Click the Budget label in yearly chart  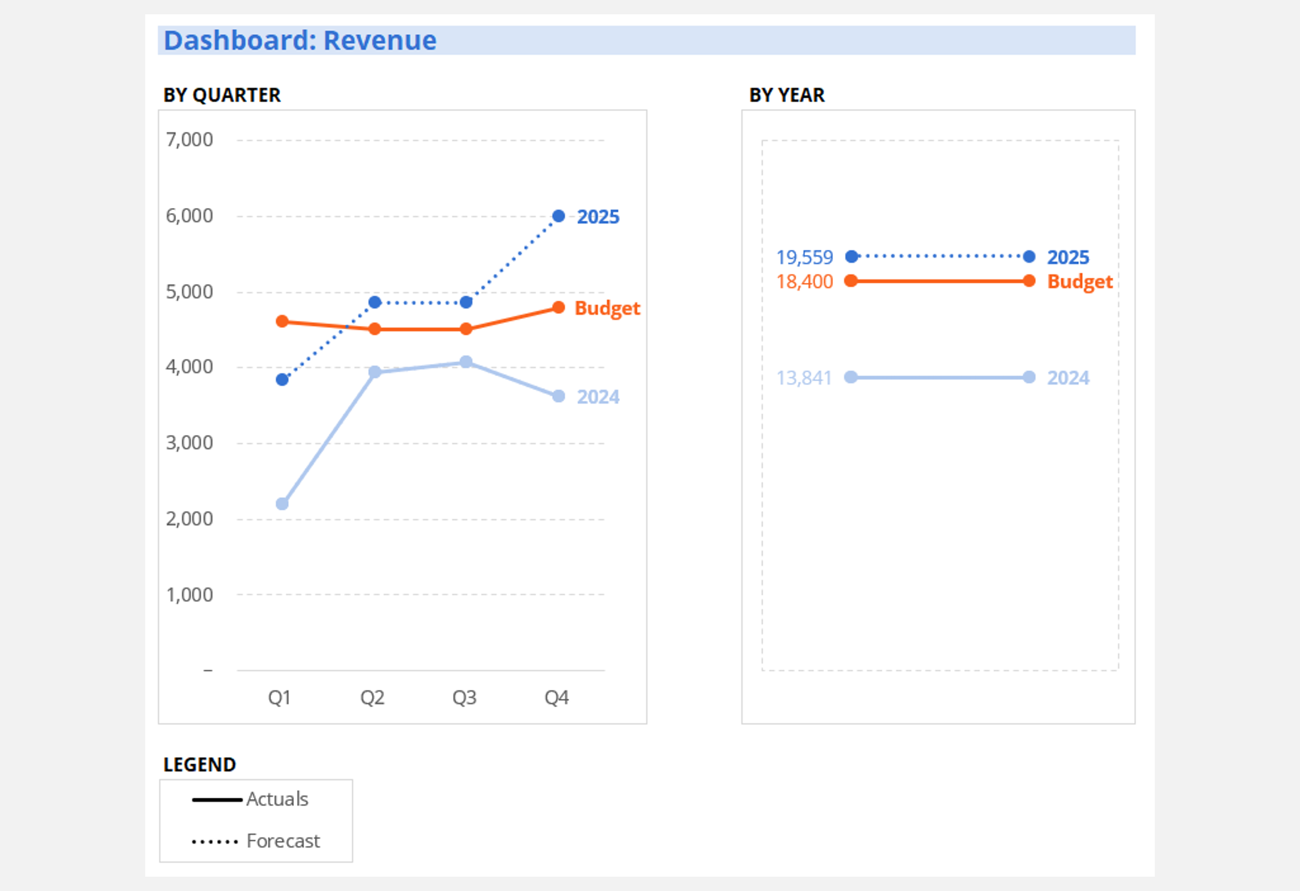pyautogui.click(x=1079, y=282)
